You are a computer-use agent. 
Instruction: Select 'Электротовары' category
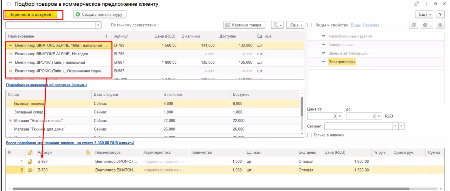342,62
